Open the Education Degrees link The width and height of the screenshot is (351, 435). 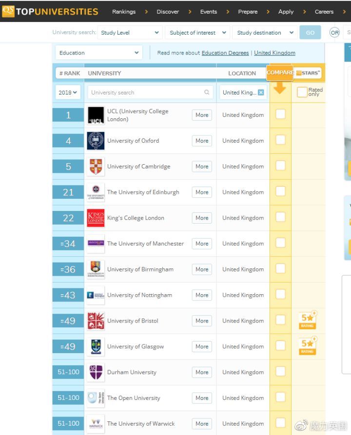tap(225, 53)
